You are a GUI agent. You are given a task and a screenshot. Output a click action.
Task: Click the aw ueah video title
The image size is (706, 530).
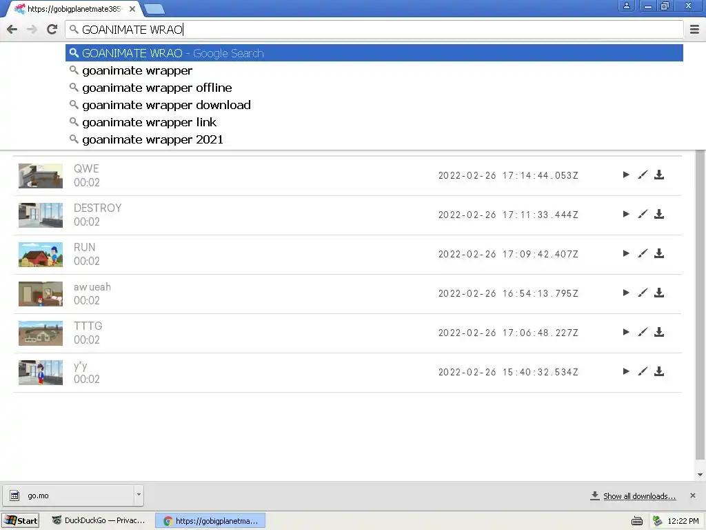[92, 286]
